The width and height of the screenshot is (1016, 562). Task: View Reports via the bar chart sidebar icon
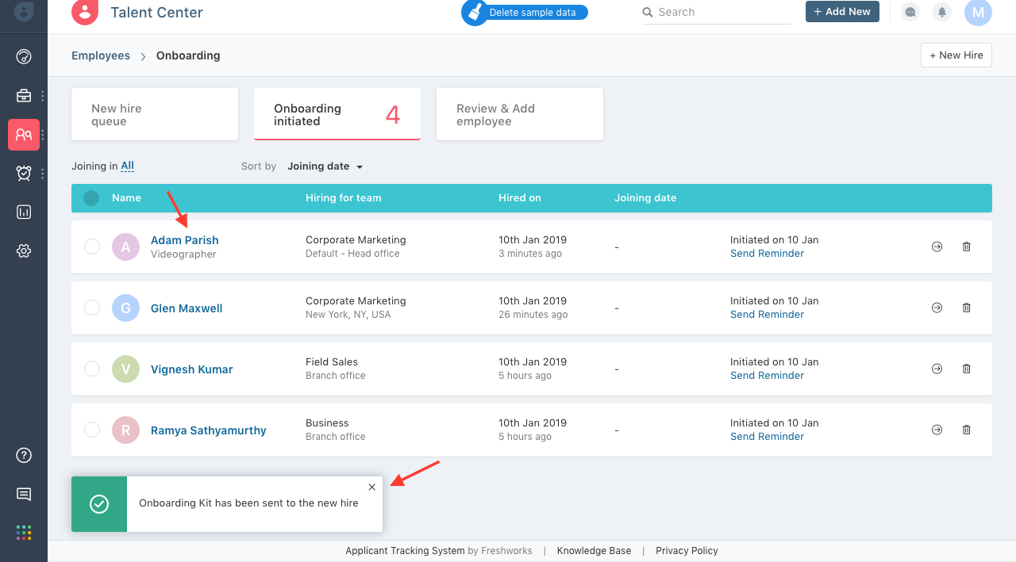[23, 212]
